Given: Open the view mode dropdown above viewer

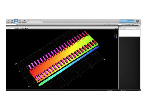Looking at the screenshot, I should click(10, 28).
